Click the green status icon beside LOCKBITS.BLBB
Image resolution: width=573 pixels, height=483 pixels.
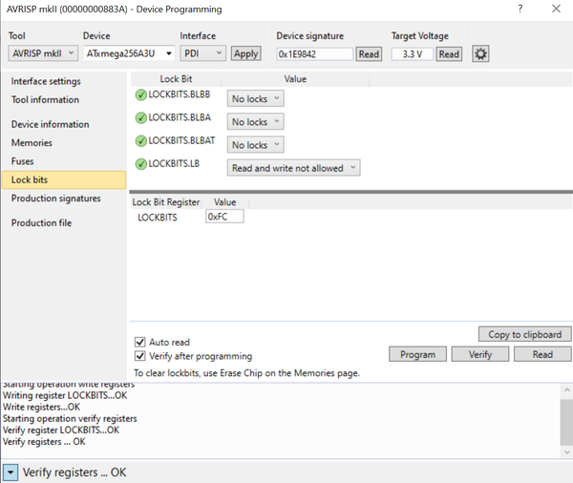(x=140, y=95)
